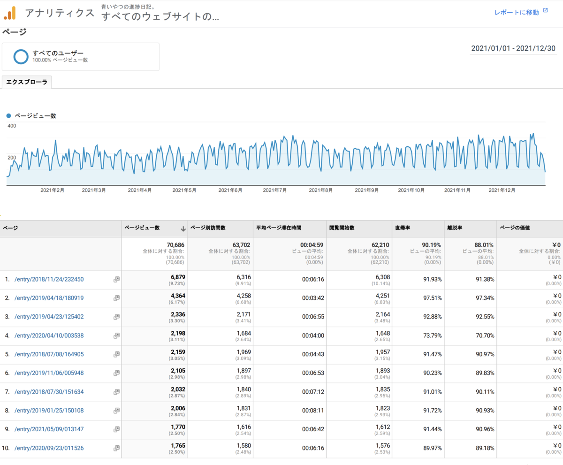Go to report via レポートに移動 link
563x465 pixels.
(x=517, y=12)
